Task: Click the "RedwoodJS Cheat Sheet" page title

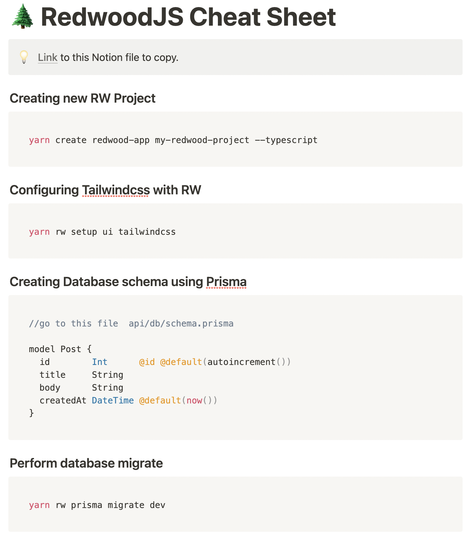Action: tap(188, 17)
